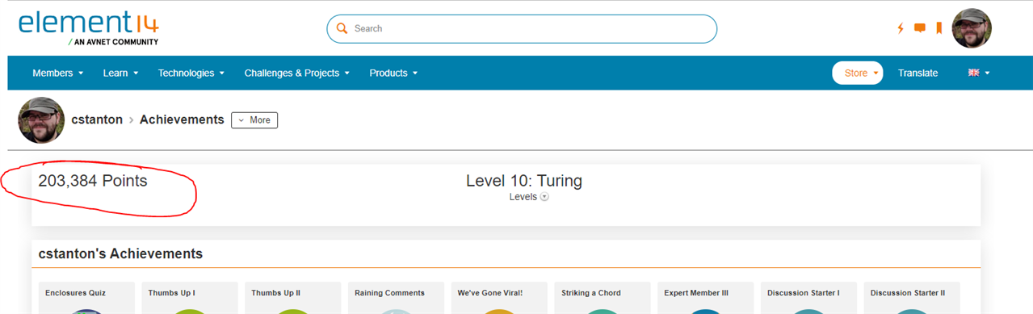The image size is (1033, 314).
Task: Expand the Levels disclosure arrow
Action: [x=544, y=197]
